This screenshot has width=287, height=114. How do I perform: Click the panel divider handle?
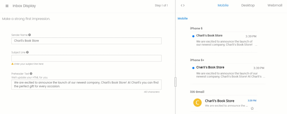pyautogui.click(x=175, y=82)
